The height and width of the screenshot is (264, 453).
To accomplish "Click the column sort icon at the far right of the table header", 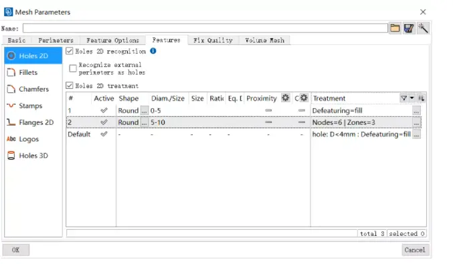I will pos(422,98).
